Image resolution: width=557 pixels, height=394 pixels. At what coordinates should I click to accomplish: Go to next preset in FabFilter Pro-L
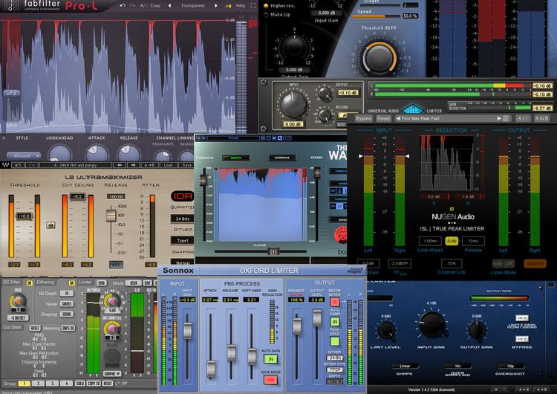215,6
